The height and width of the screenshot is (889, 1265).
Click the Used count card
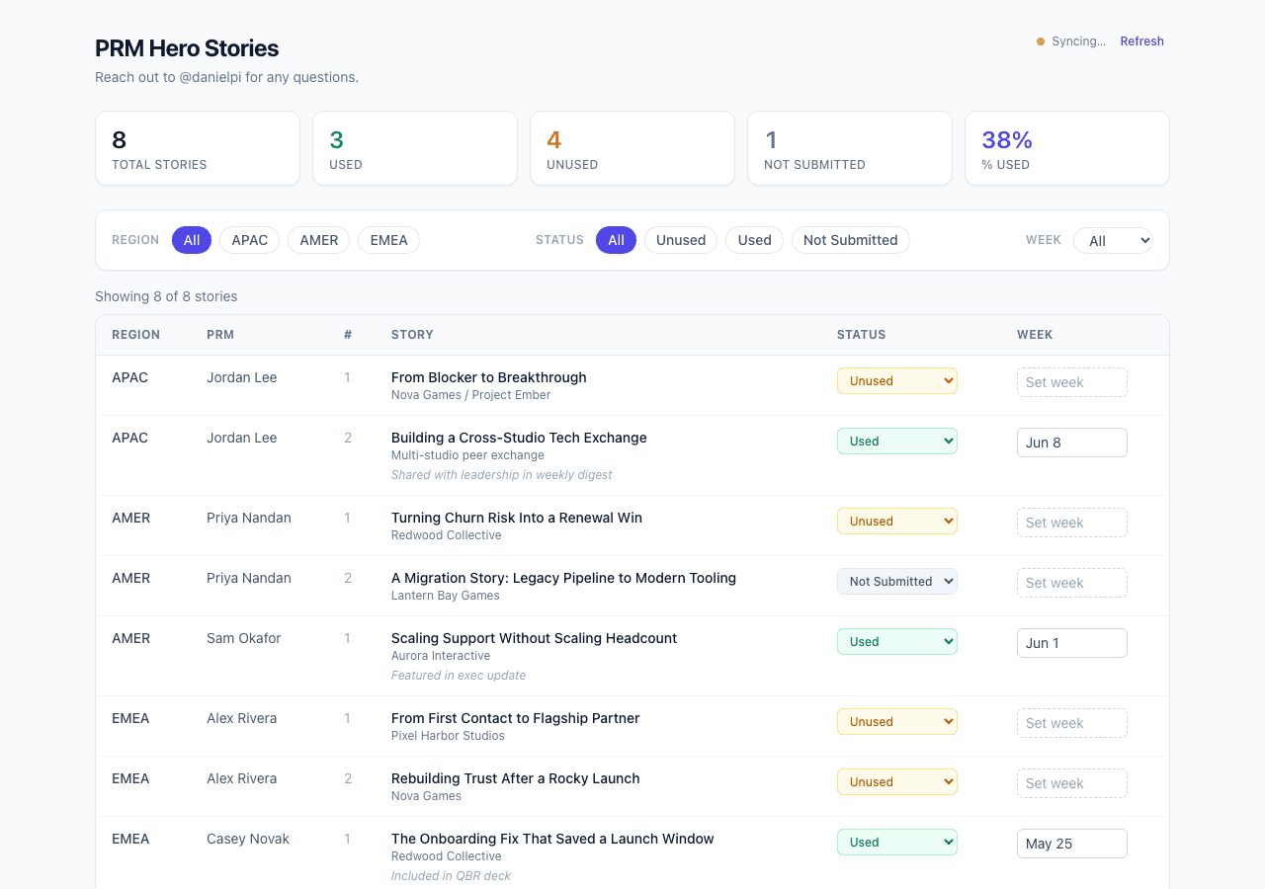click(415, 148)
